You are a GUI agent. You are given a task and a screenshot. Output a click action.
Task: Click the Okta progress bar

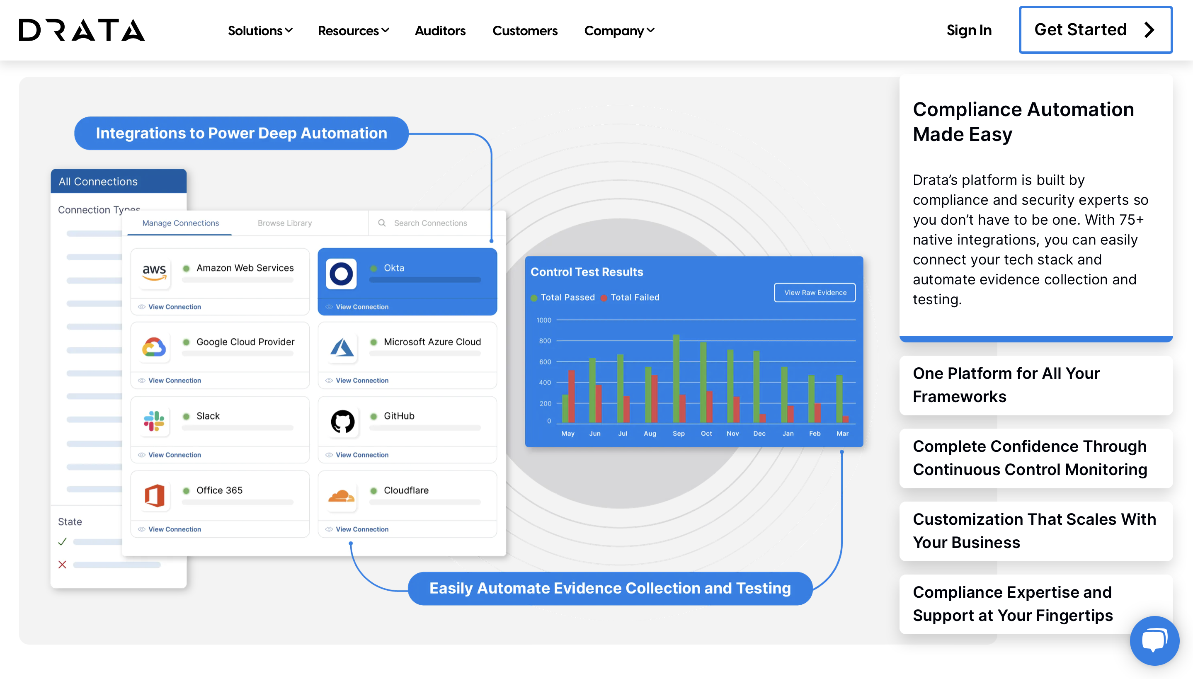[425, 280]
